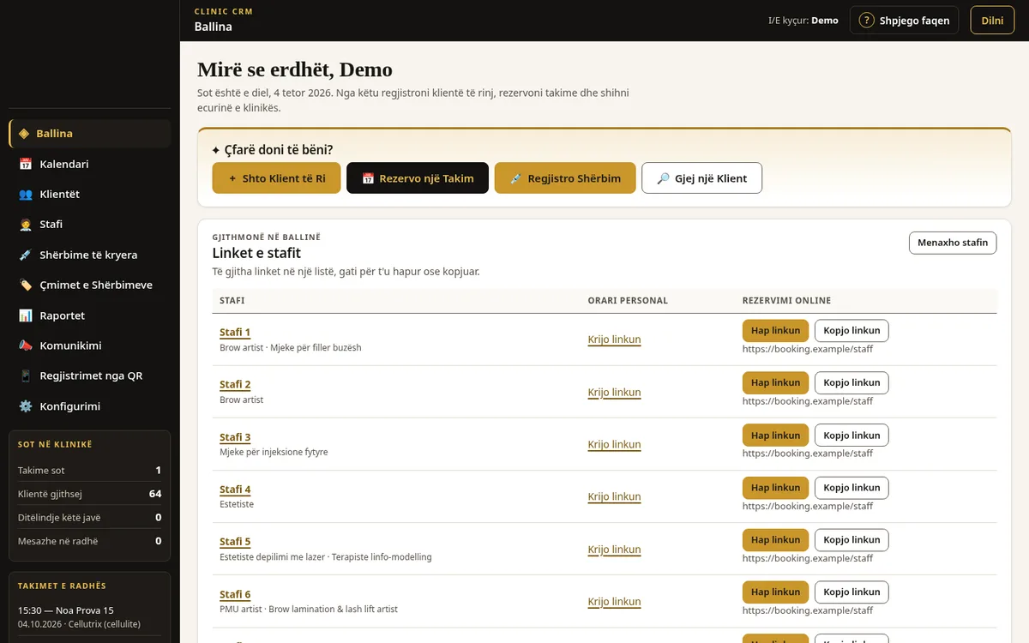Click Rezervo një Takim button

pyautogui.click(x=418, y=178)
